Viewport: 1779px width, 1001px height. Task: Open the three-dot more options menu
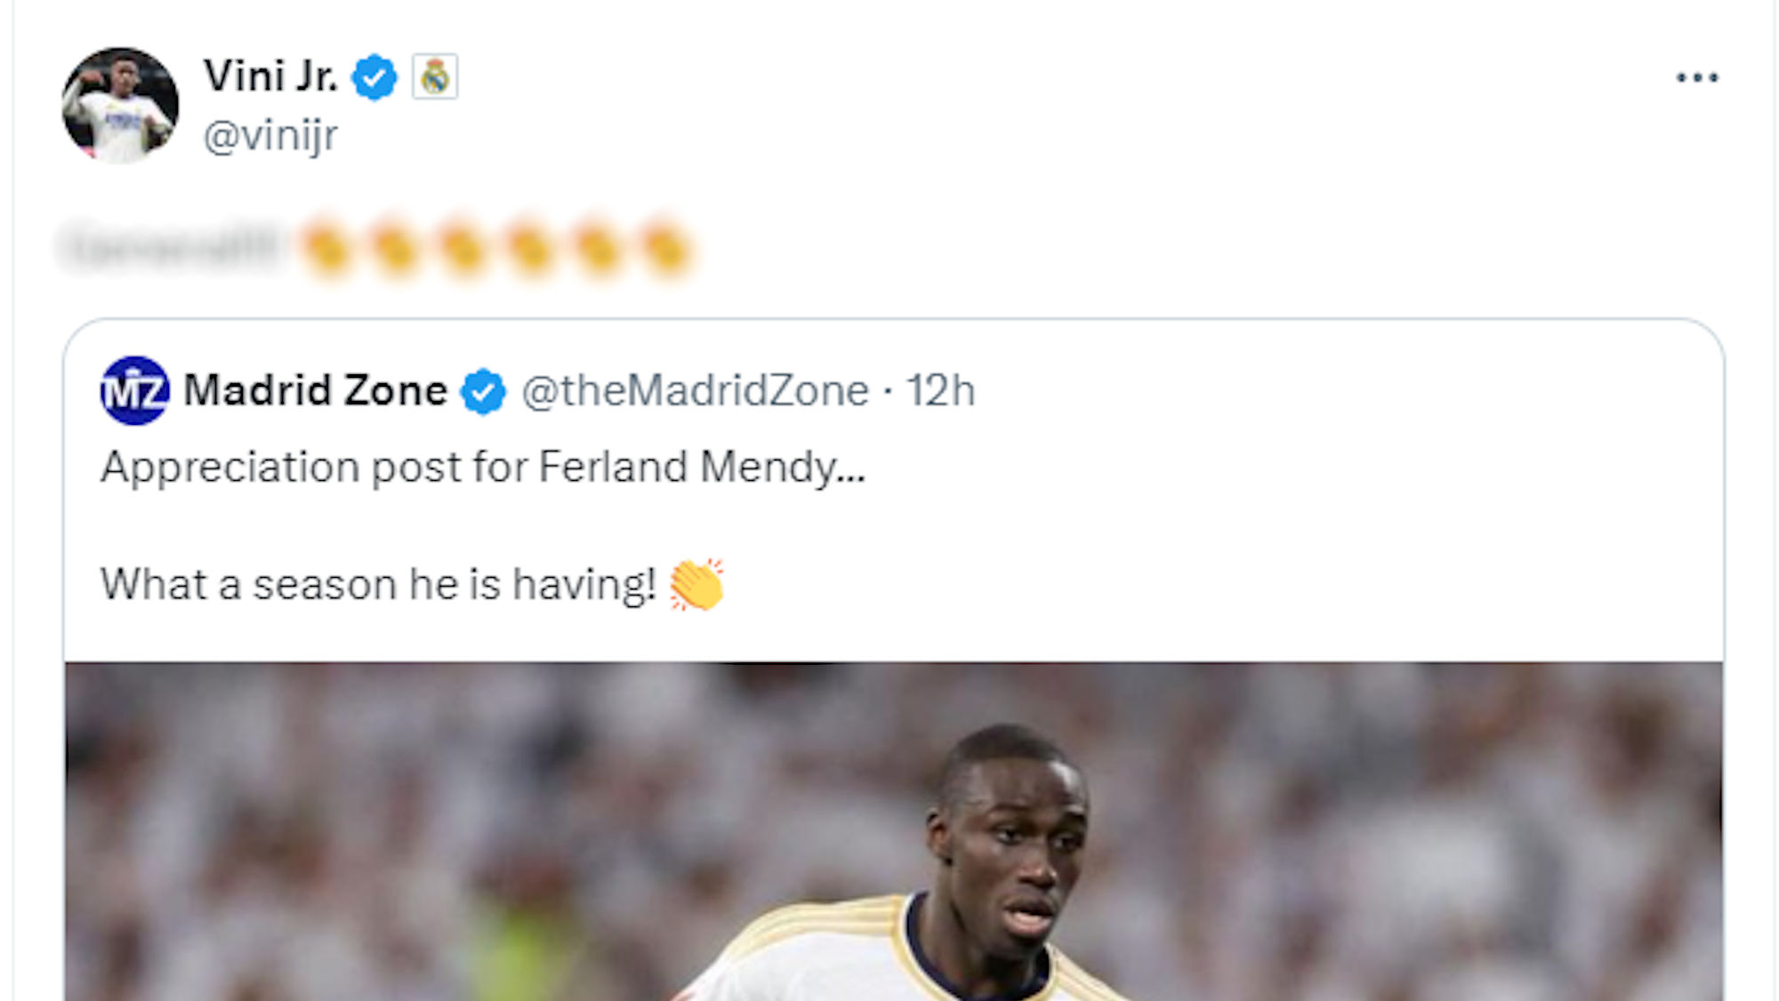point(1697,78)
